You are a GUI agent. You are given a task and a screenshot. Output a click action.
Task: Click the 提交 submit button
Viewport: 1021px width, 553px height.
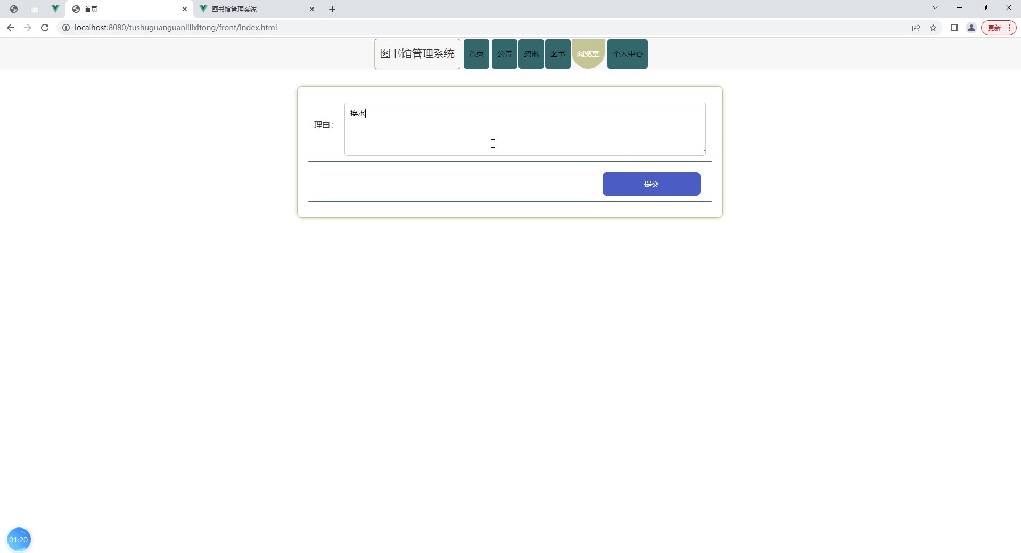point(652,184)
